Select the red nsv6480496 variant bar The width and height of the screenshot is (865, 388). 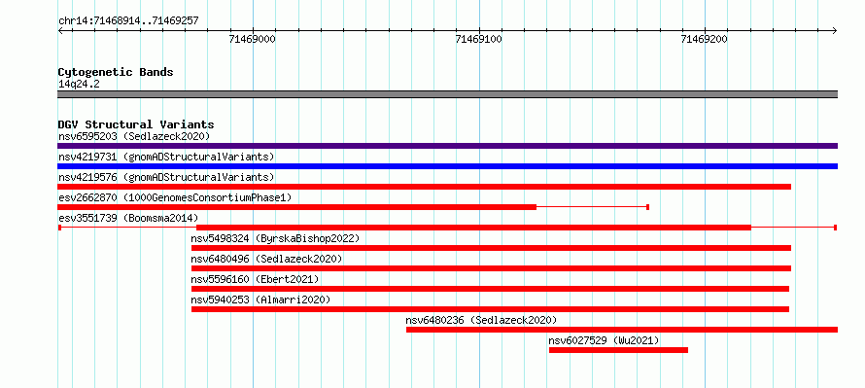tap(491, 268)
